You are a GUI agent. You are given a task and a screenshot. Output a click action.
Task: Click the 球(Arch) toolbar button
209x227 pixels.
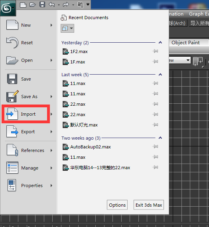(178, 23)
